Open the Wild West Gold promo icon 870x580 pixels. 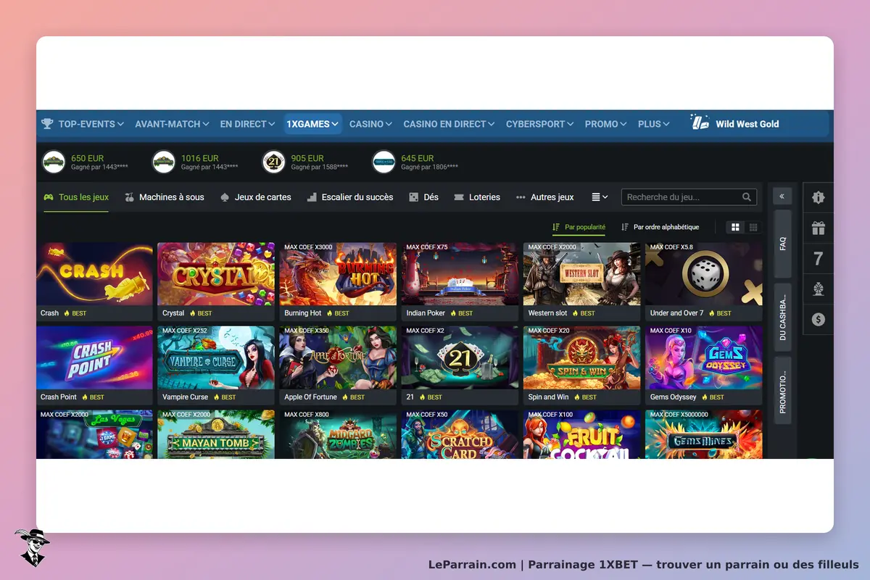pyautogui.click(x=700, y=123)
